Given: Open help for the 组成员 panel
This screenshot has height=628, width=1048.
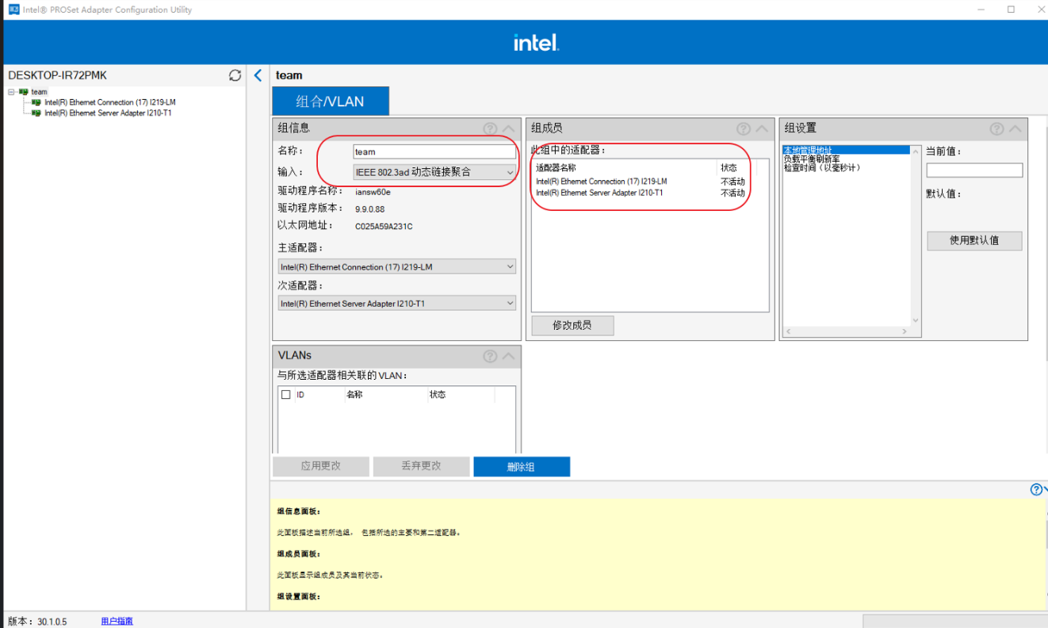Looking at the screenshot, I should (x=744, y=128).
